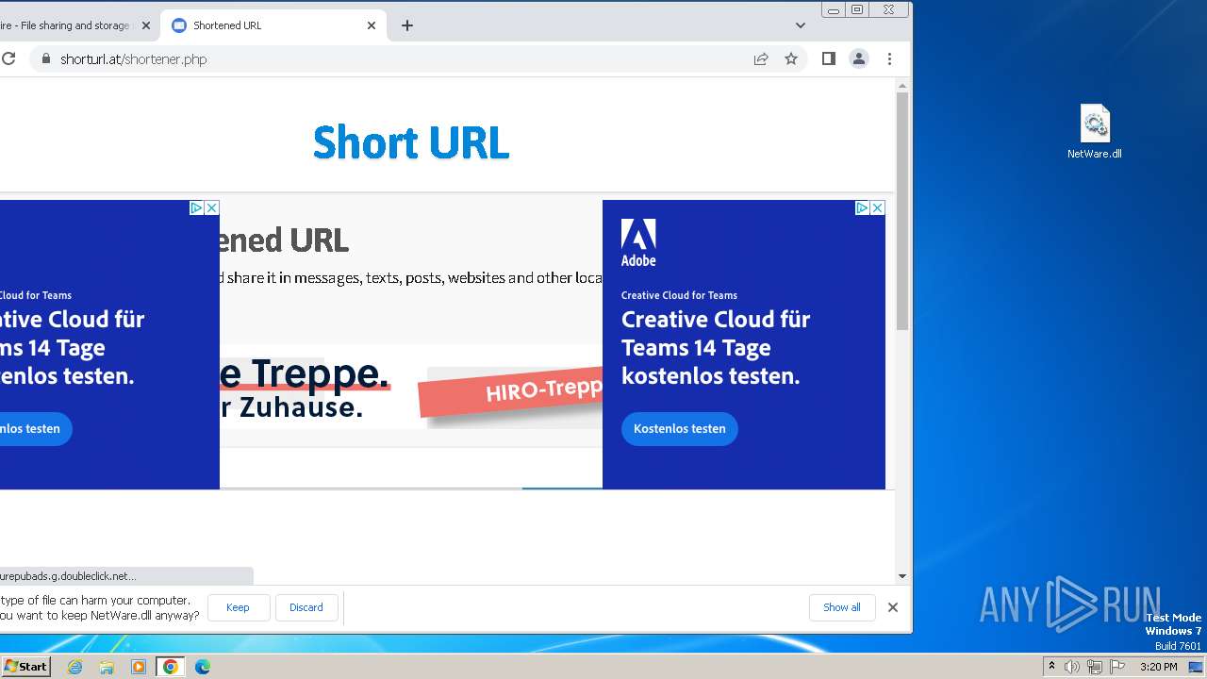Open Chrome three-dot menu
This screenshot has width=1207, height=679.
pyautogui.click(x=889, y=58)
